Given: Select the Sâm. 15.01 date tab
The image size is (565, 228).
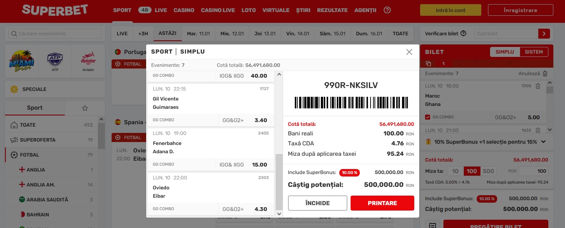Looking at the screenshot, I should (x=333, y=34).
